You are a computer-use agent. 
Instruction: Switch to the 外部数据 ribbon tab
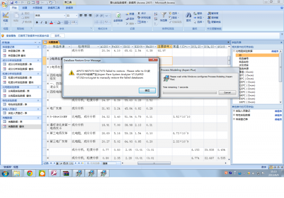pyautogui.click(x=37, y=8)
